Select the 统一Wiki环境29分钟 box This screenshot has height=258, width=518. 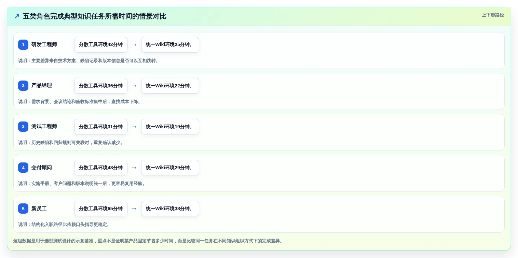click(170, 168)
